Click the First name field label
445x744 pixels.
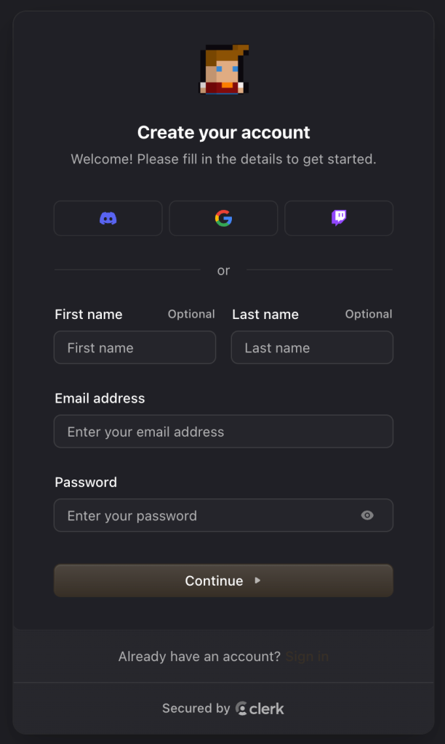pyautogui.click(x=89, y=315)
